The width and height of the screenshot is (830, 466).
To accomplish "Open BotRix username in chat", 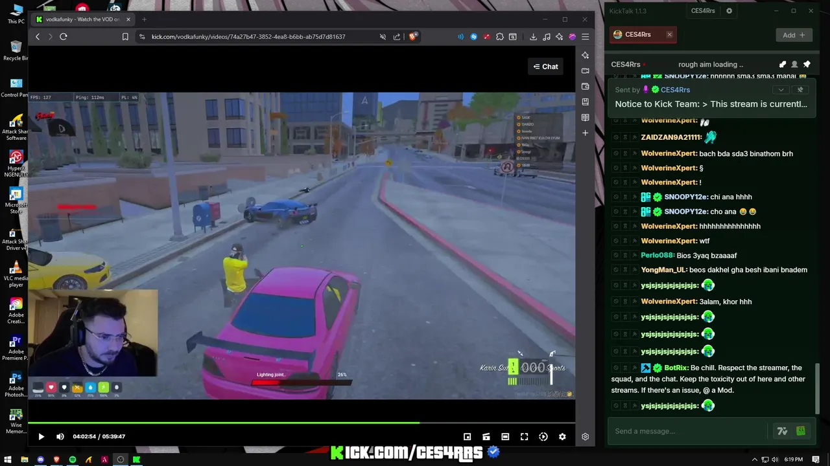I will [x=676, y=368].
